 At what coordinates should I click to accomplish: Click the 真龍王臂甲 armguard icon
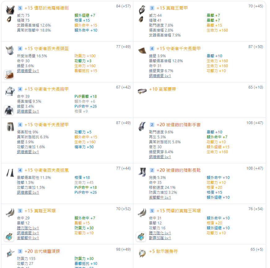pos(142,10)
